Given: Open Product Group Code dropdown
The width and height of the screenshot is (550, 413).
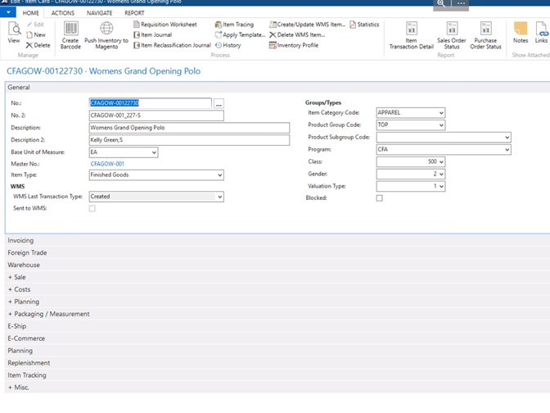Looking at the screenshot, I should [x=441, y=125].
